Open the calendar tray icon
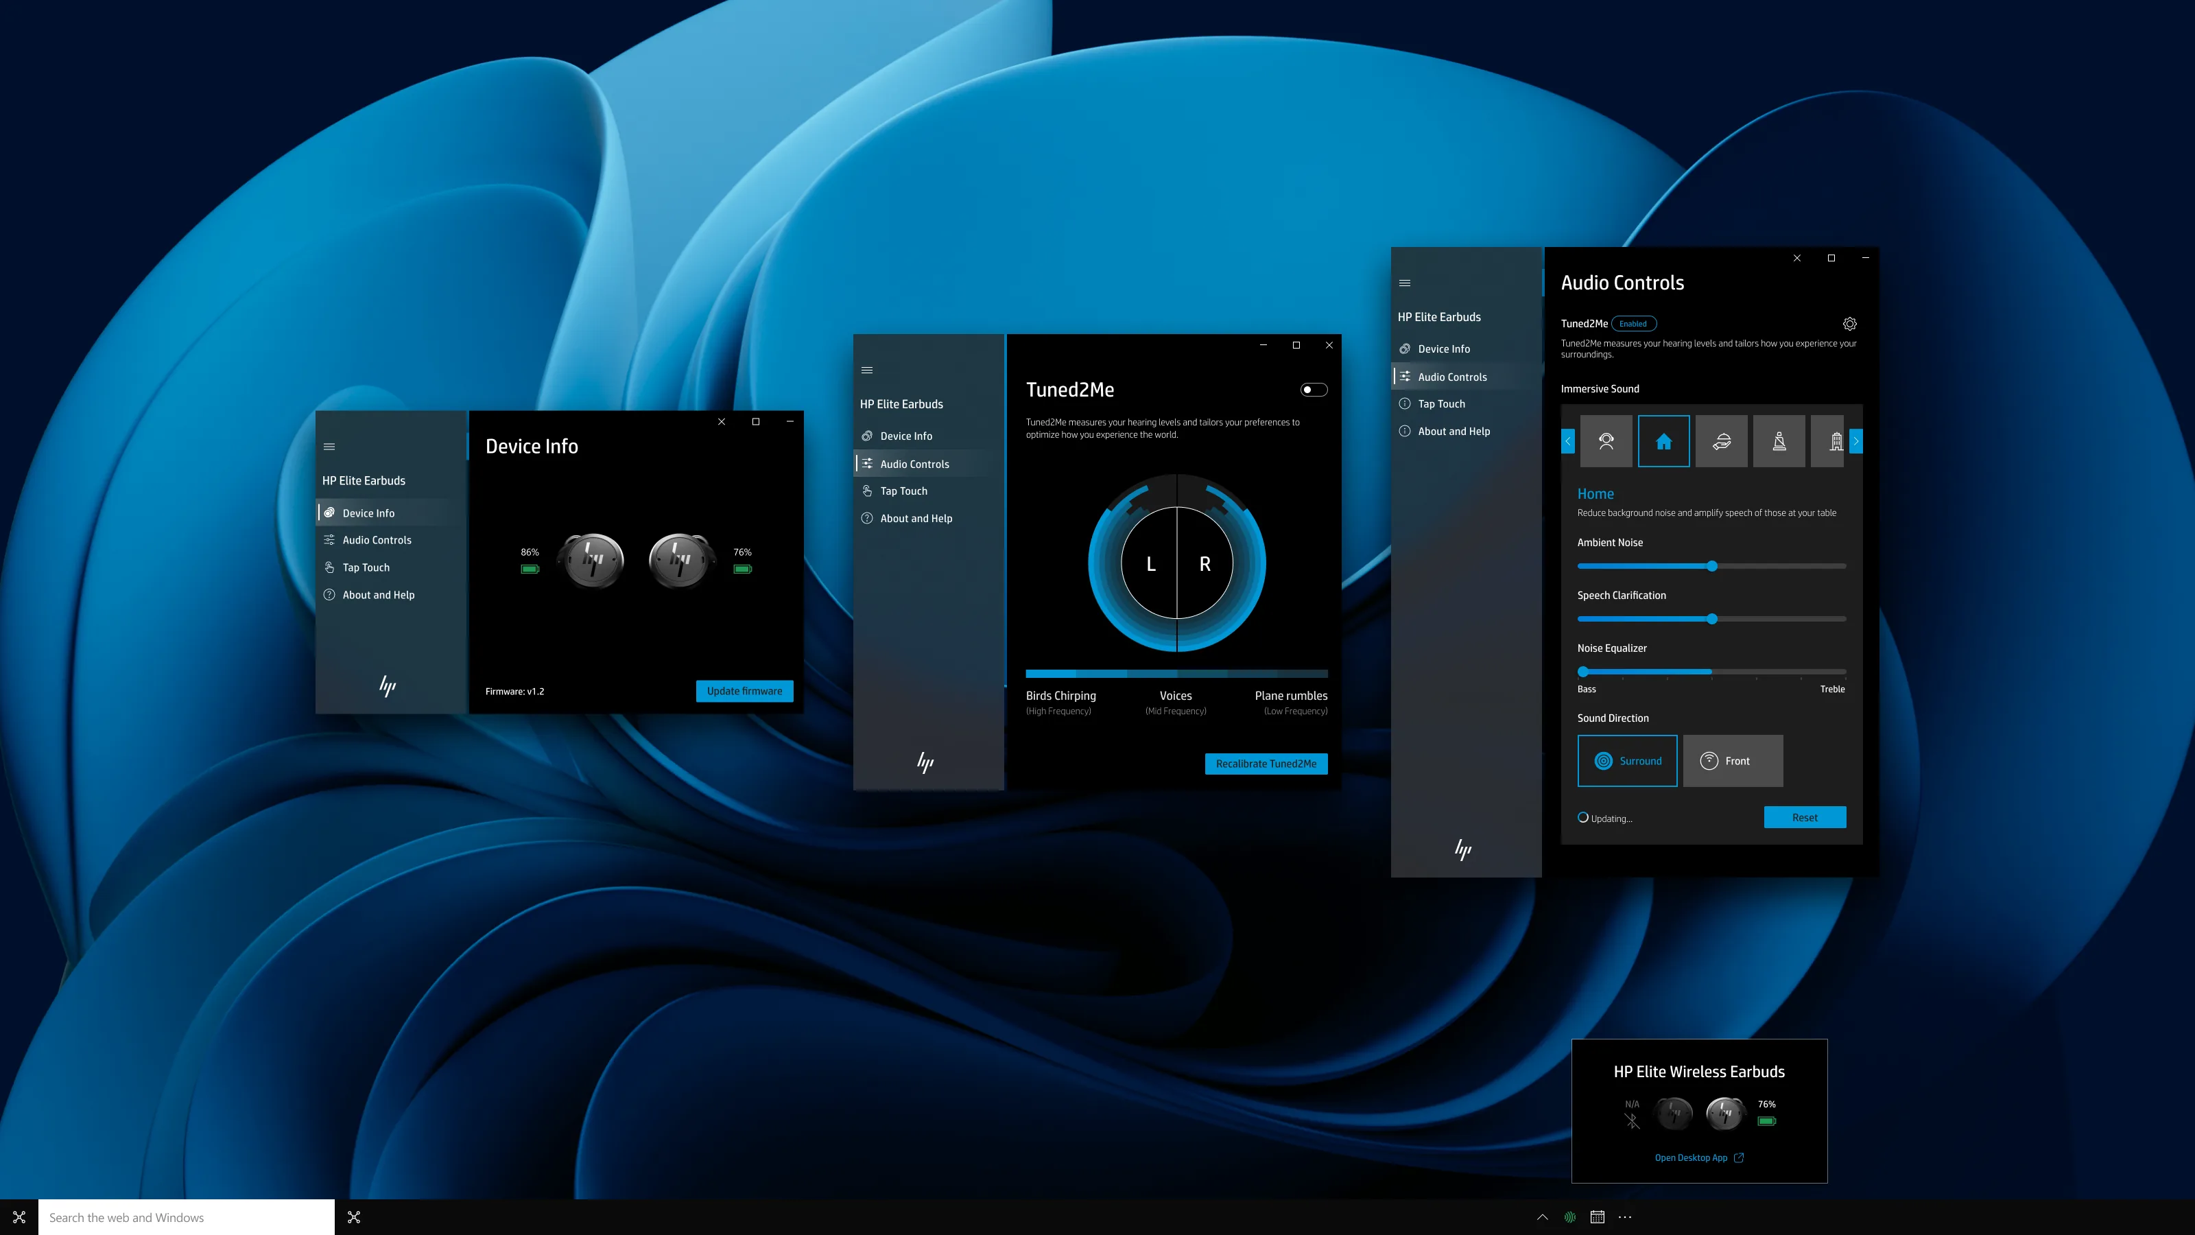The width and height of the screenshot is (2195, 1235). 1598,1217
